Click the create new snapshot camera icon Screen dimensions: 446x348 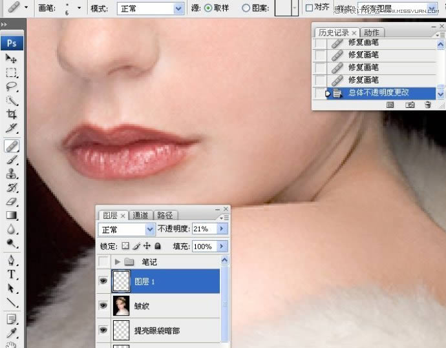click(410, 105)
